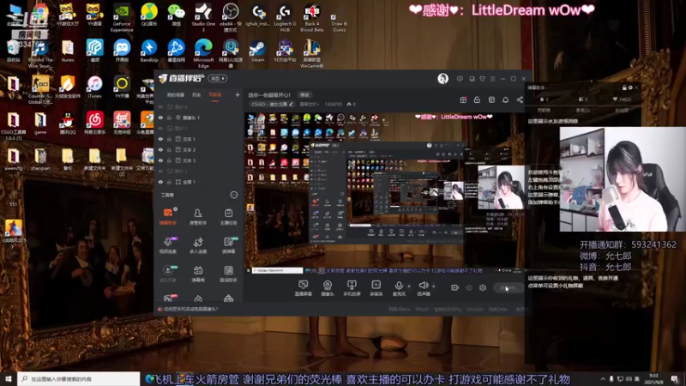Open the 多人连麦 tool in the toolbox
The image size is (686, 386).
[198, 245]
